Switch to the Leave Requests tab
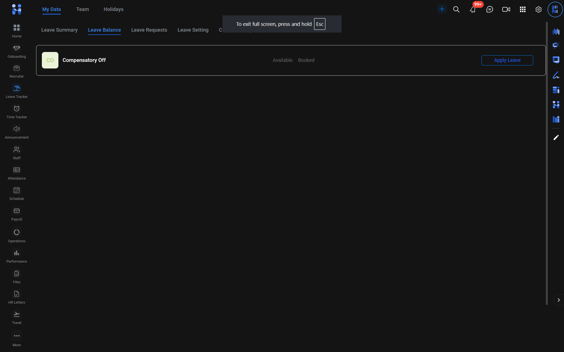564x352 pixels. [149, 30]
